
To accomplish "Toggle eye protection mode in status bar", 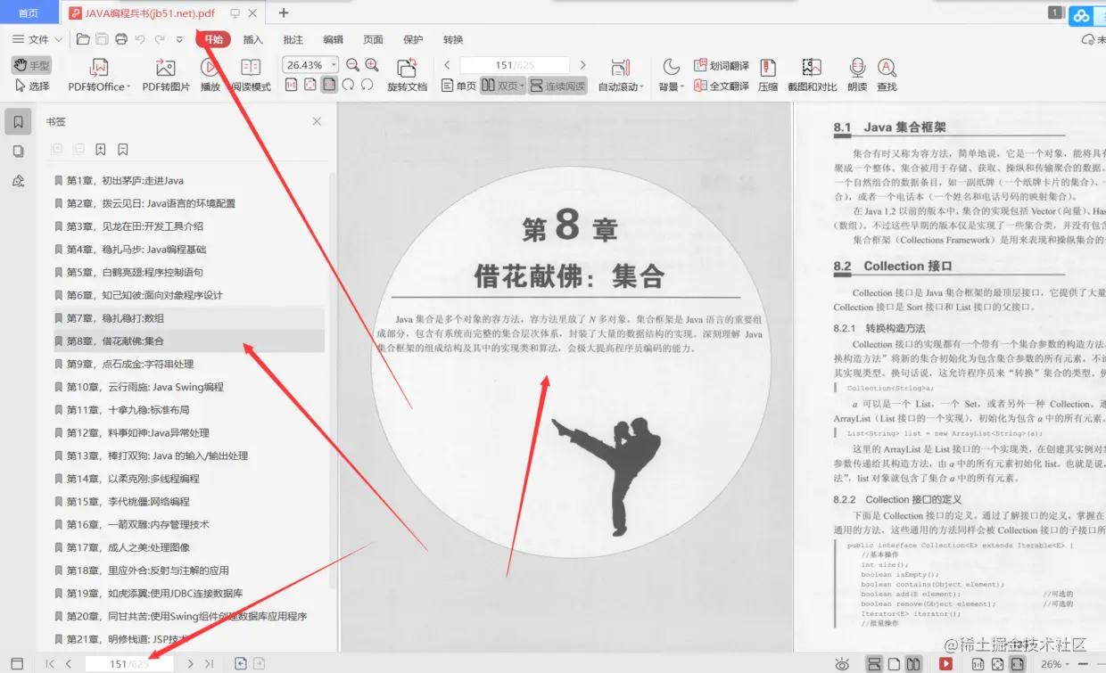I will [842, 664].
